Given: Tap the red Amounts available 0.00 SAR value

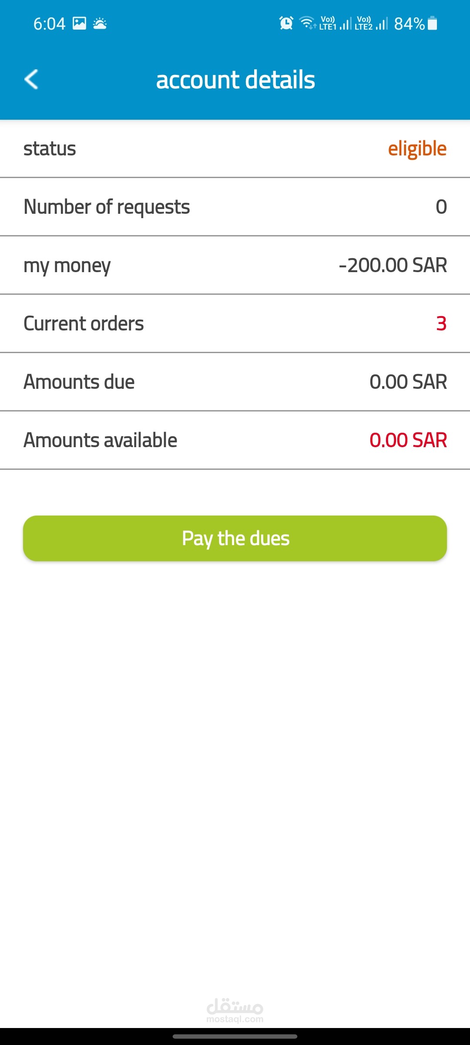Looking at the screenshot, I should tap(408, 440).
